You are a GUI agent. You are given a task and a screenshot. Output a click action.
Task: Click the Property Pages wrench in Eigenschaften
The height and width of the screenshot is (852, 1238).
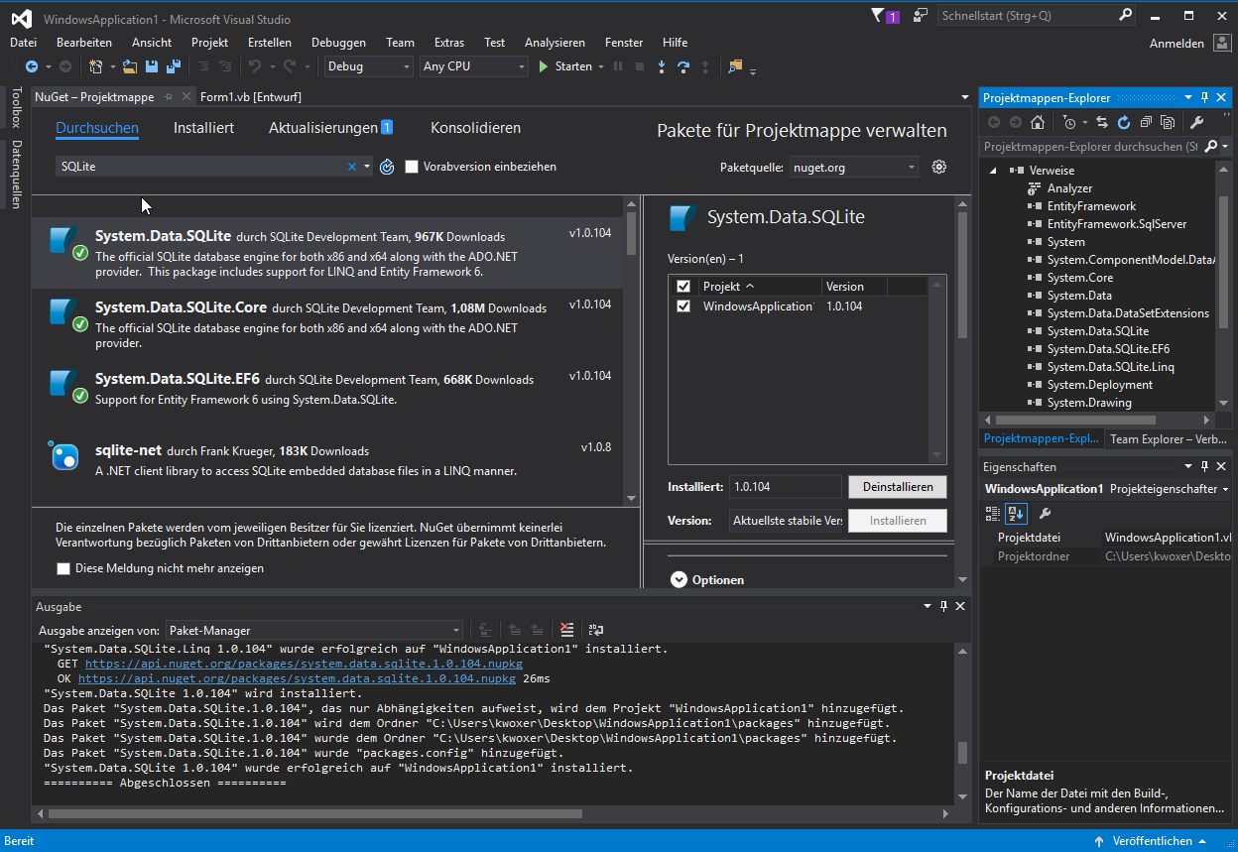[x=1045, y=513]
